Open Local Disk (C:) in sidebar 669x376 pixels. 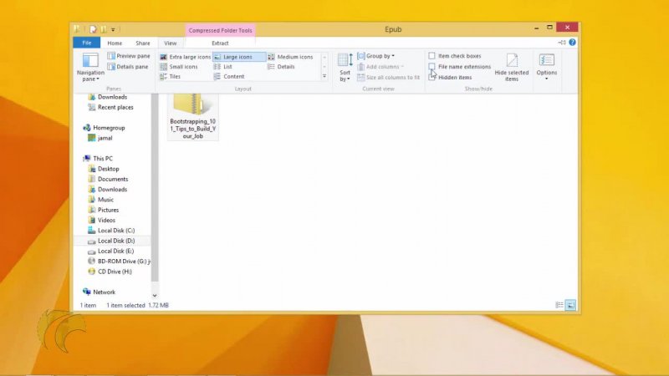coord(115,231)
